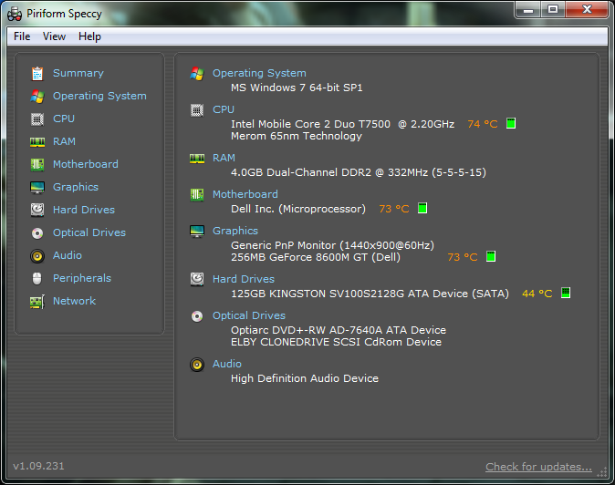
Task: Click the Graphics monitor icon in sidebar
Action: click(x=37, y=187)
